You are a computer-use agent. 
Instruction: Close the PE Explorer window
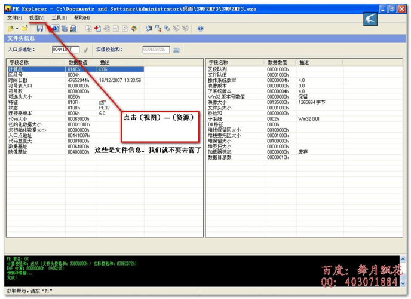402,8
